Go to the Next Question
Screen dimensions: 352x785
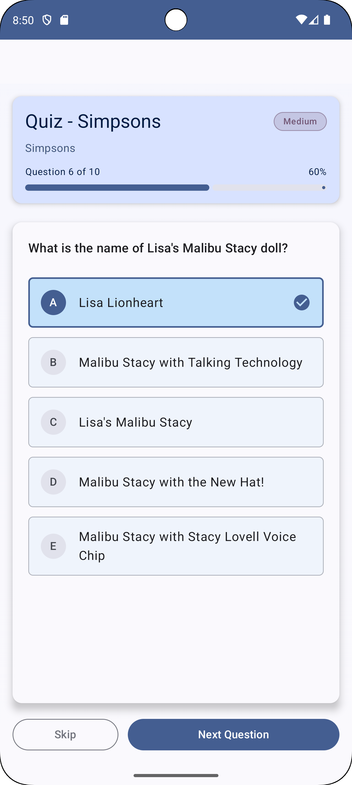[x=233, y=734]
